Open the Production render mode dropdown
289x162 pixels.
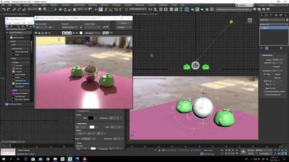pyautogui.click(x=124, y=27)
